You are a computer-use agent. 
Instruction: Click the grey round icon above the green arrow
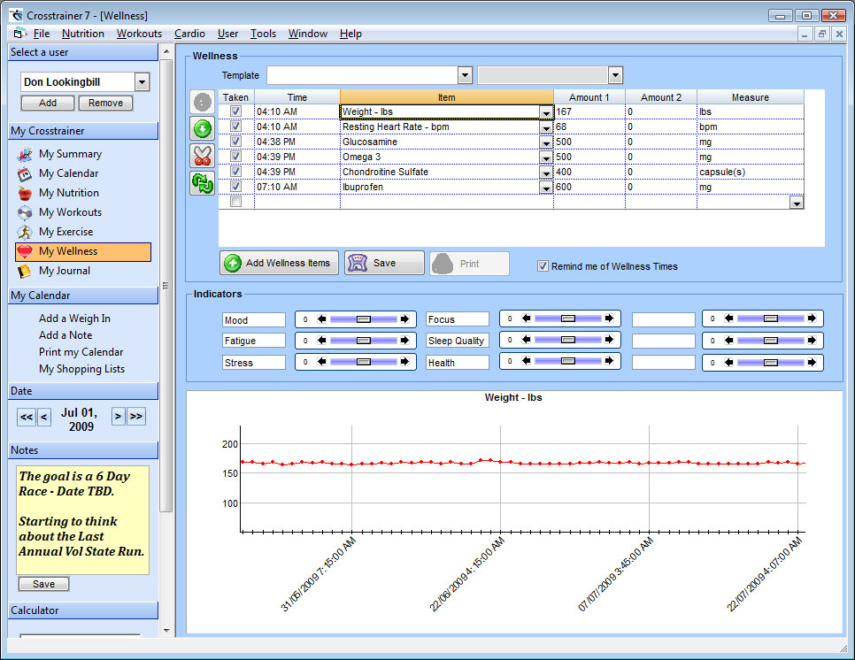[203, 102]
